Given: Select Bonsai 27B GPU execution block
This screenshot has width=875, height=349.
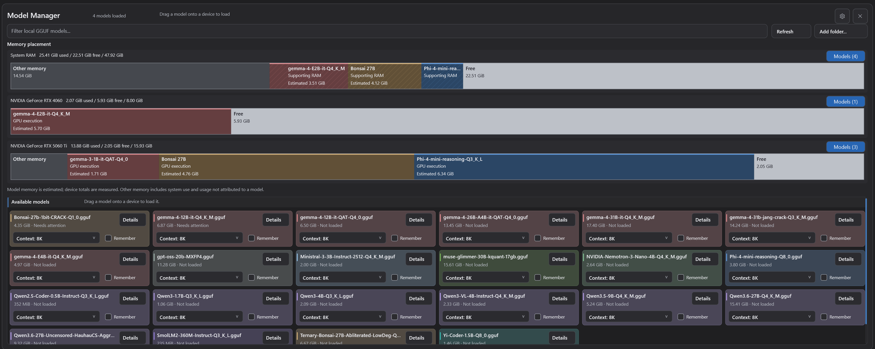Looking at the screenshot, I should coord(286,167).
